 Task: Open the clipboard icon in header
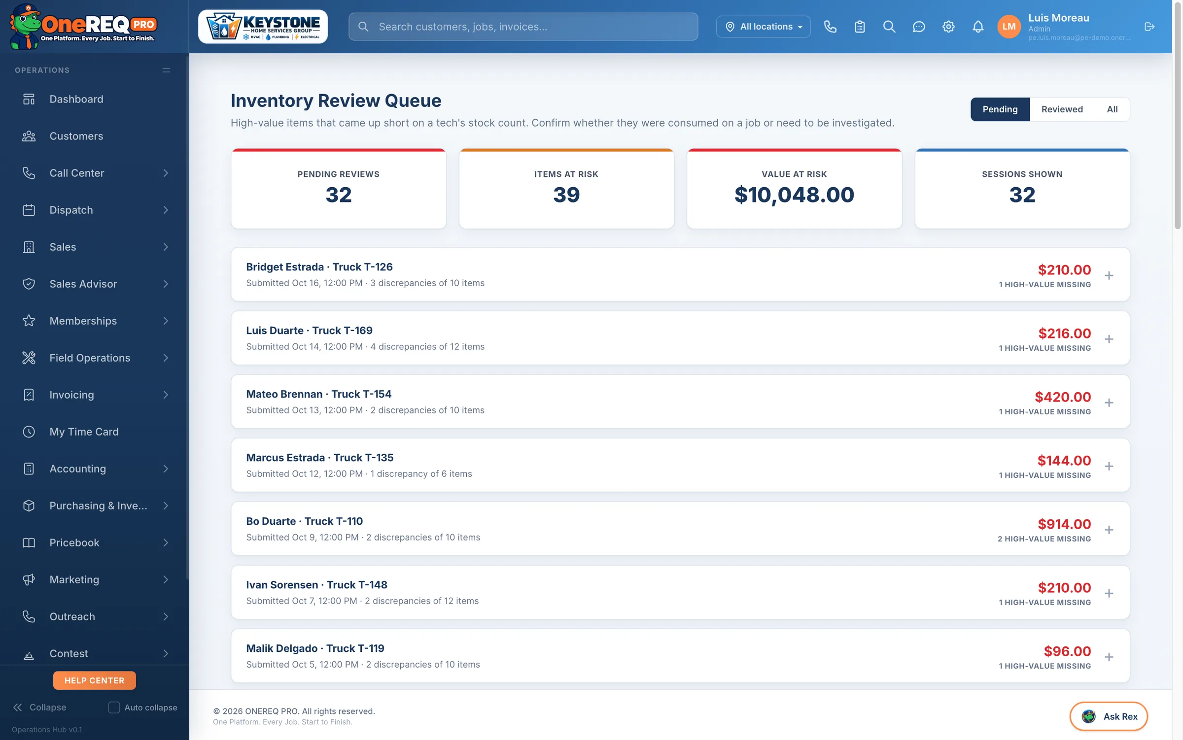[x=860, y=27]
